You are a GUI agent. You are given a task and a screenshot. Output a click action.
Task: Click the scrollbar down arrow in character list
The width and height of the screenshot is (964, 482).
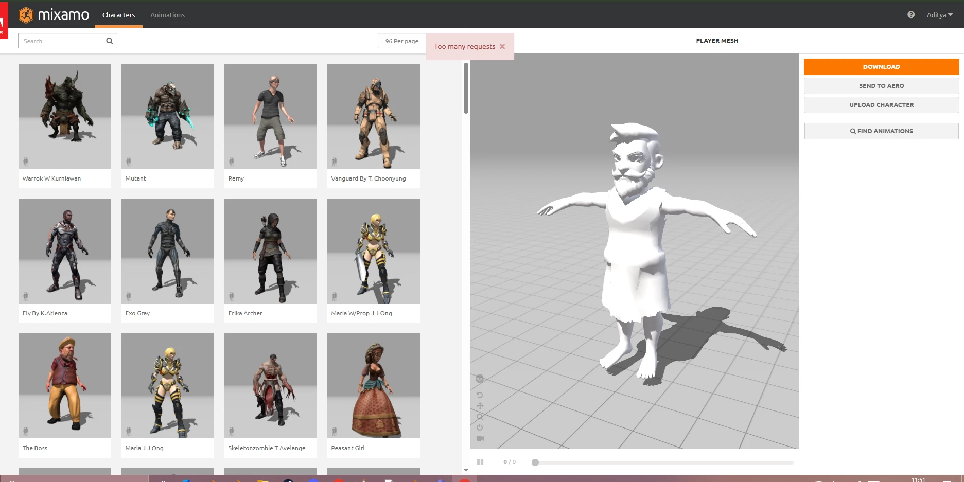tap(466, 470)
